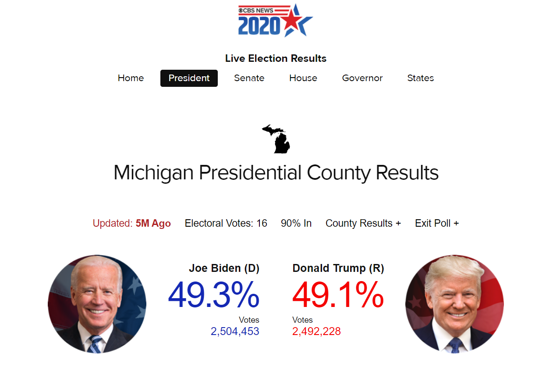Switch to the House tab
Screen dimensions: 553x378
tap(303, 78)
